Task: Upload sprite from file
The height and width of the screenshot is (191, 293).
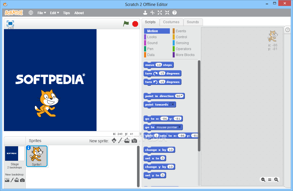Action: point(127,140)
